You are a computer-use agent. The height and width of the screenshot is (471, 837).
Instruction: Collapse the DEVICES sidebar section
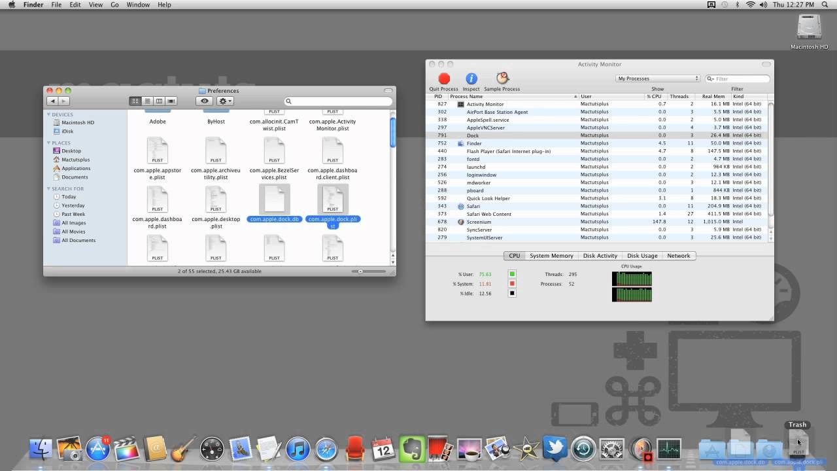click(49, 114)
